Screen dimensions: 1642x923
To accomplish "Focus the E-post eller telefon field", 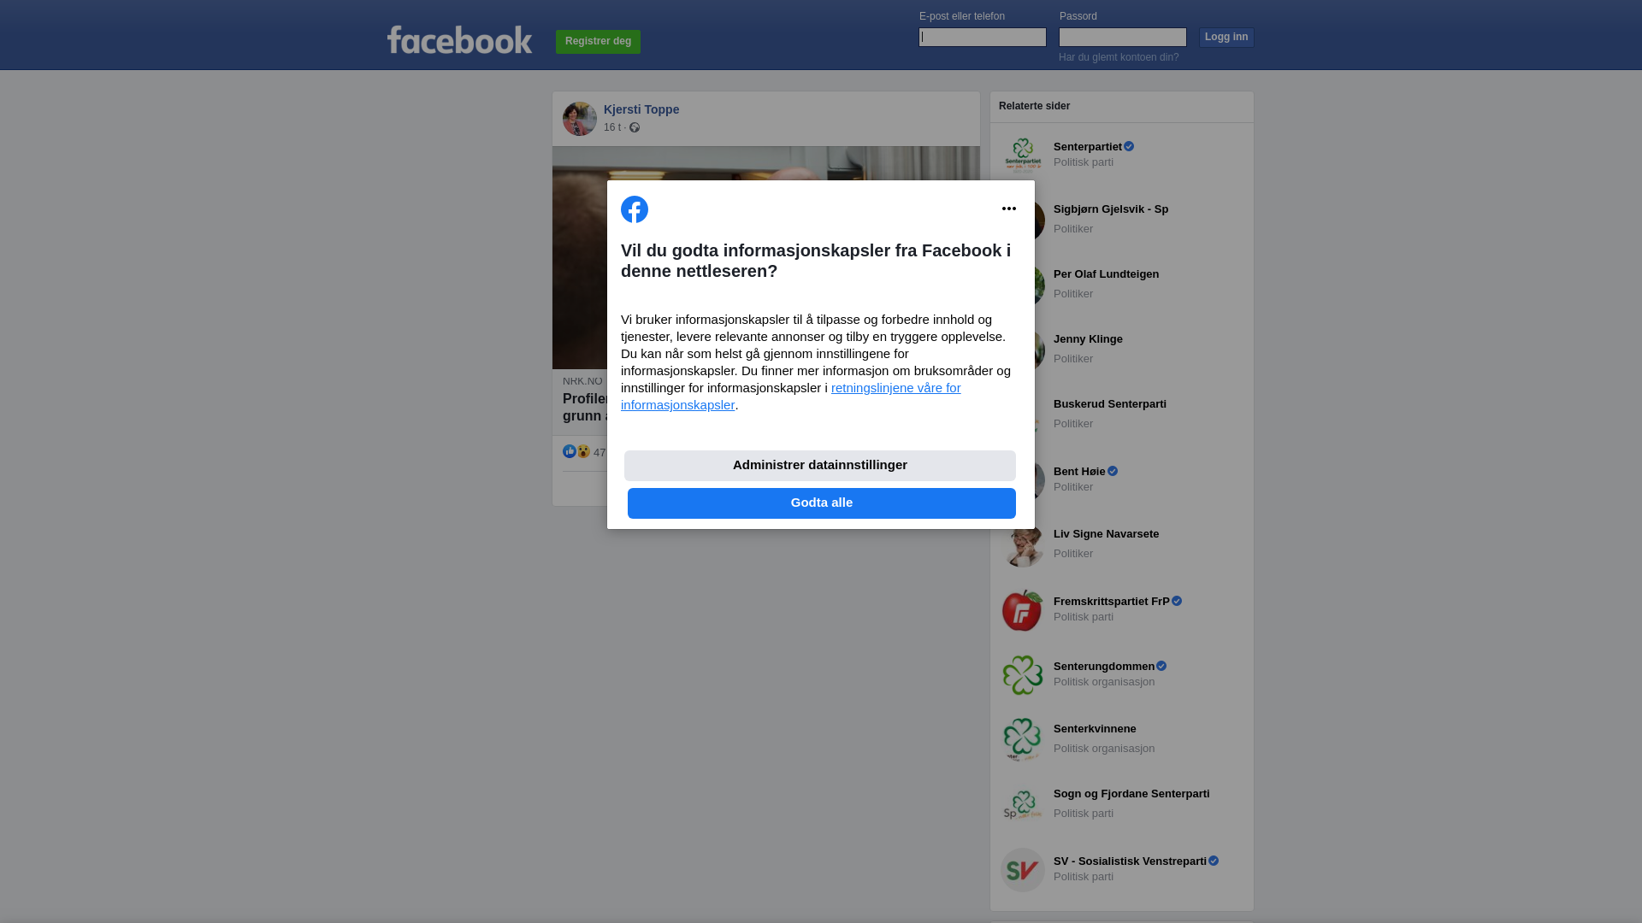I will (x=983, y=37).
